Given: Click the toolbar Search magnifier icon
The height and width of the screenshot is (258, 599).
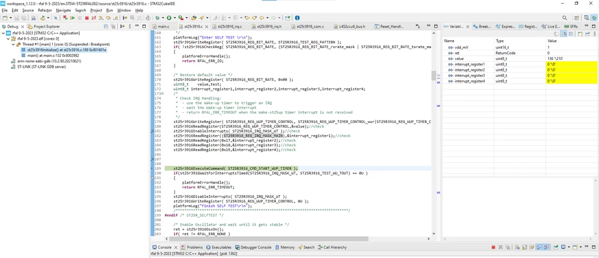Looking at the screenshot, I should click(565, 17).
